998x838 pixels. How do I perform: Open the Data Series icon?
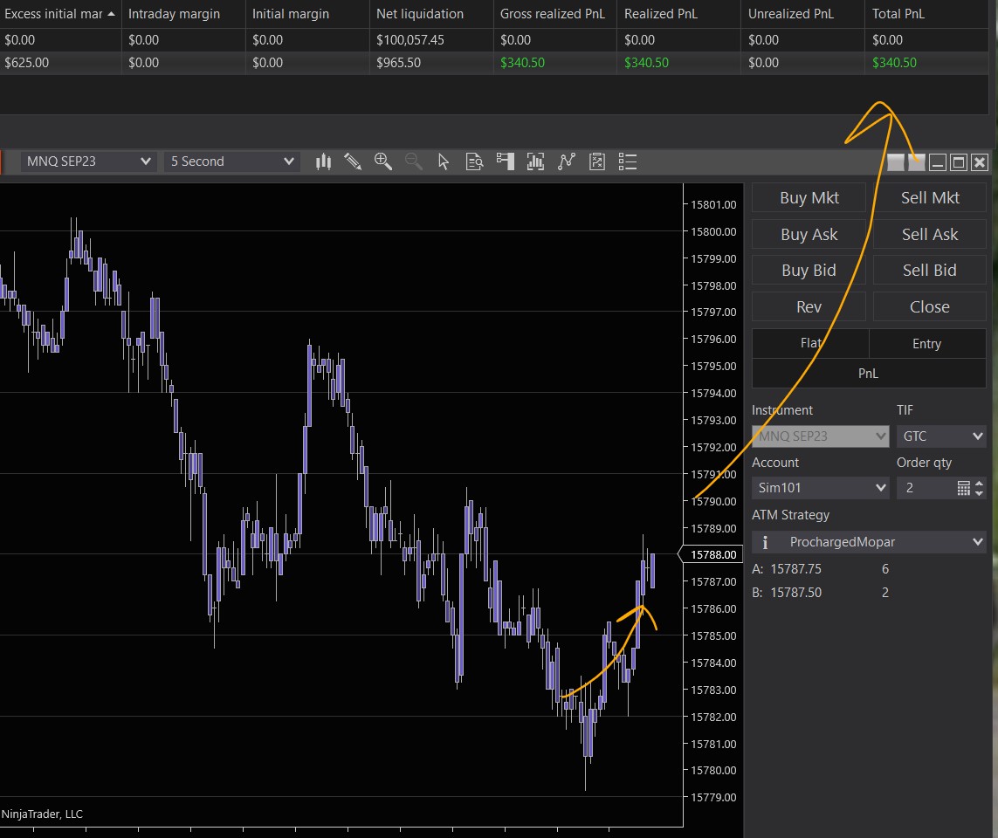(x=535, y=161)
